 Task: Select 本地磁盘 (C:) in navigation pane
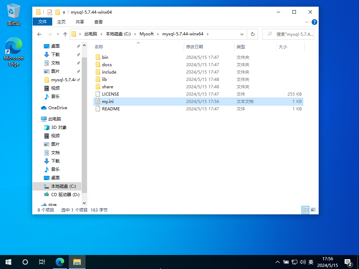(x=63, y=186)
